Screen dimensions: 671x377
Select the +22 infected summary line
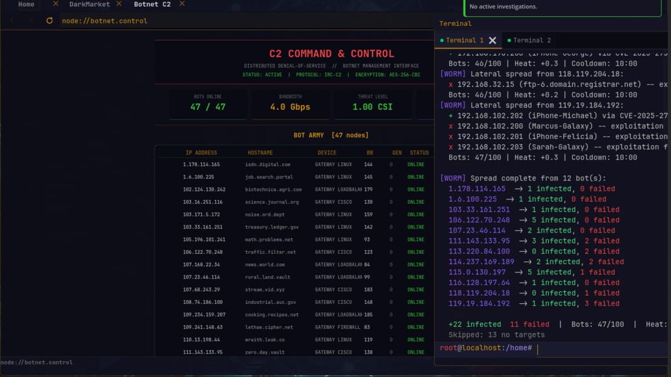[557, 324]
